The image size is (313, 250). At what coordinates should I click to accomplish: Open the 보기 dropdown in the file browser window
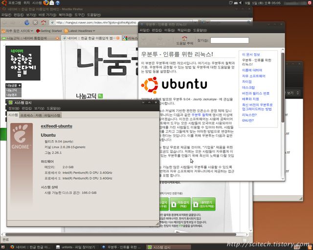(x=293, y=93)
